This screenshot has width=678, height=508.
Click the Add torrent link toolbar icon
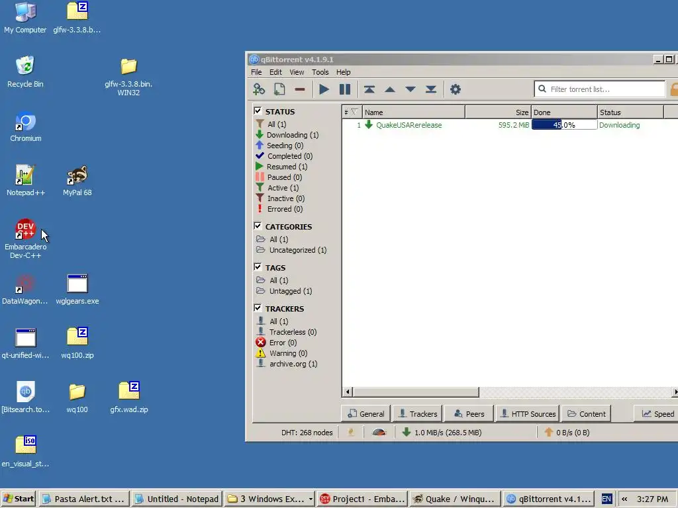(x=259, y=89)
